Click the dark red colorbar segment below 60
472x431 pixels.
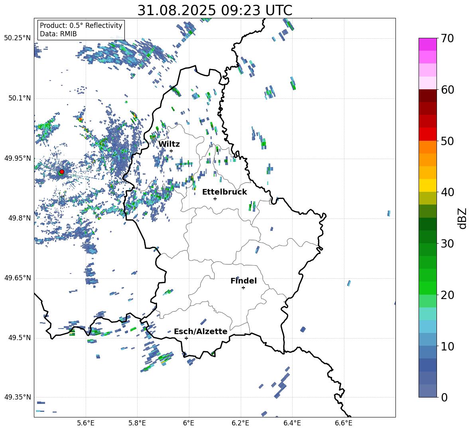[427, 96]
